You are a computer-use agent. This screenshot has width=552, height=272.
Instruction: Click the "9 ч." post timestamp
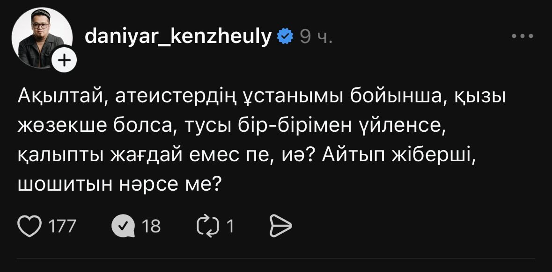316,36
